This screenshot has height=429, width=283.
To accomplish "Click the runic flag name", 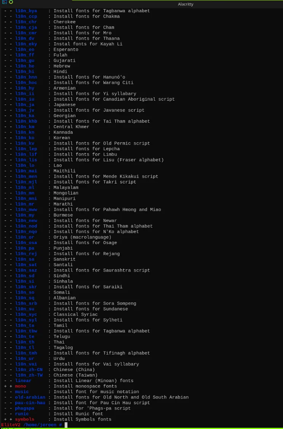I will (x=22, y=414).
